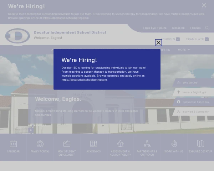214x171 pixels.
Task: Open the Work With Us hand icon
Action: click(174, 144)
